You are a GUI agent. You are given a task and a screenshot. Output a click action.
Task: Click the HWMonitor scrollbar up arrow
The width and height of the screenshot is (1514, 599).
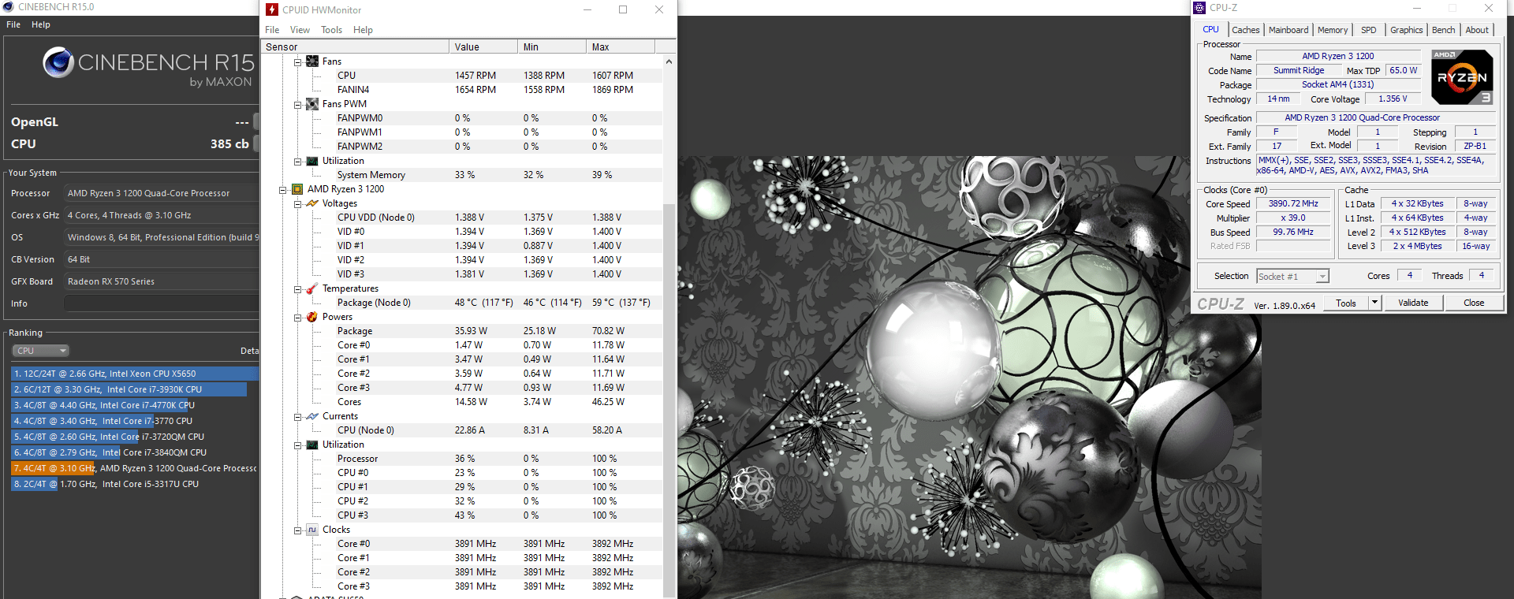669,61
